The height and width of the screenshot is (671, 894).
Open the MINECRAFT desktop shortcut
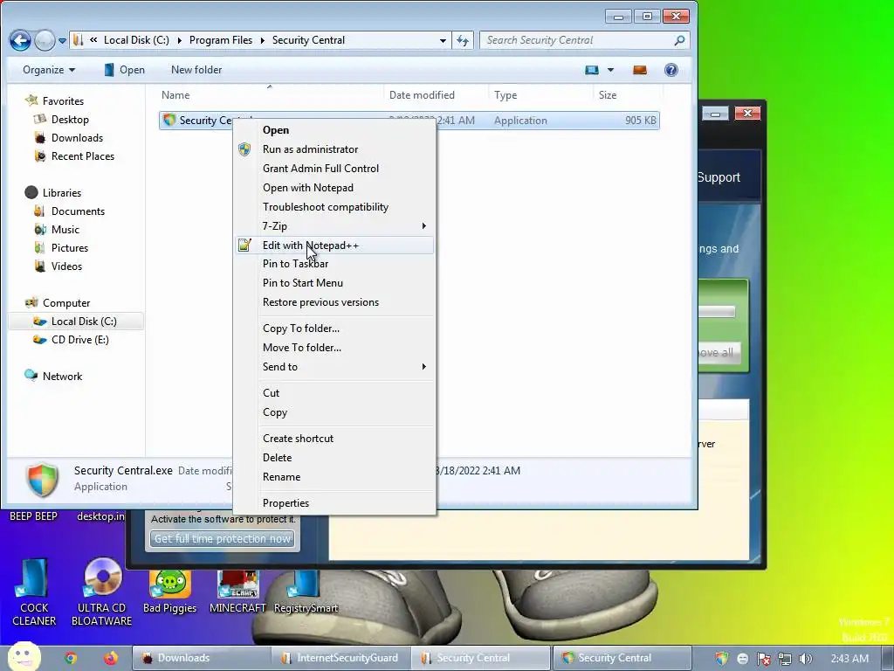(237, 592)
